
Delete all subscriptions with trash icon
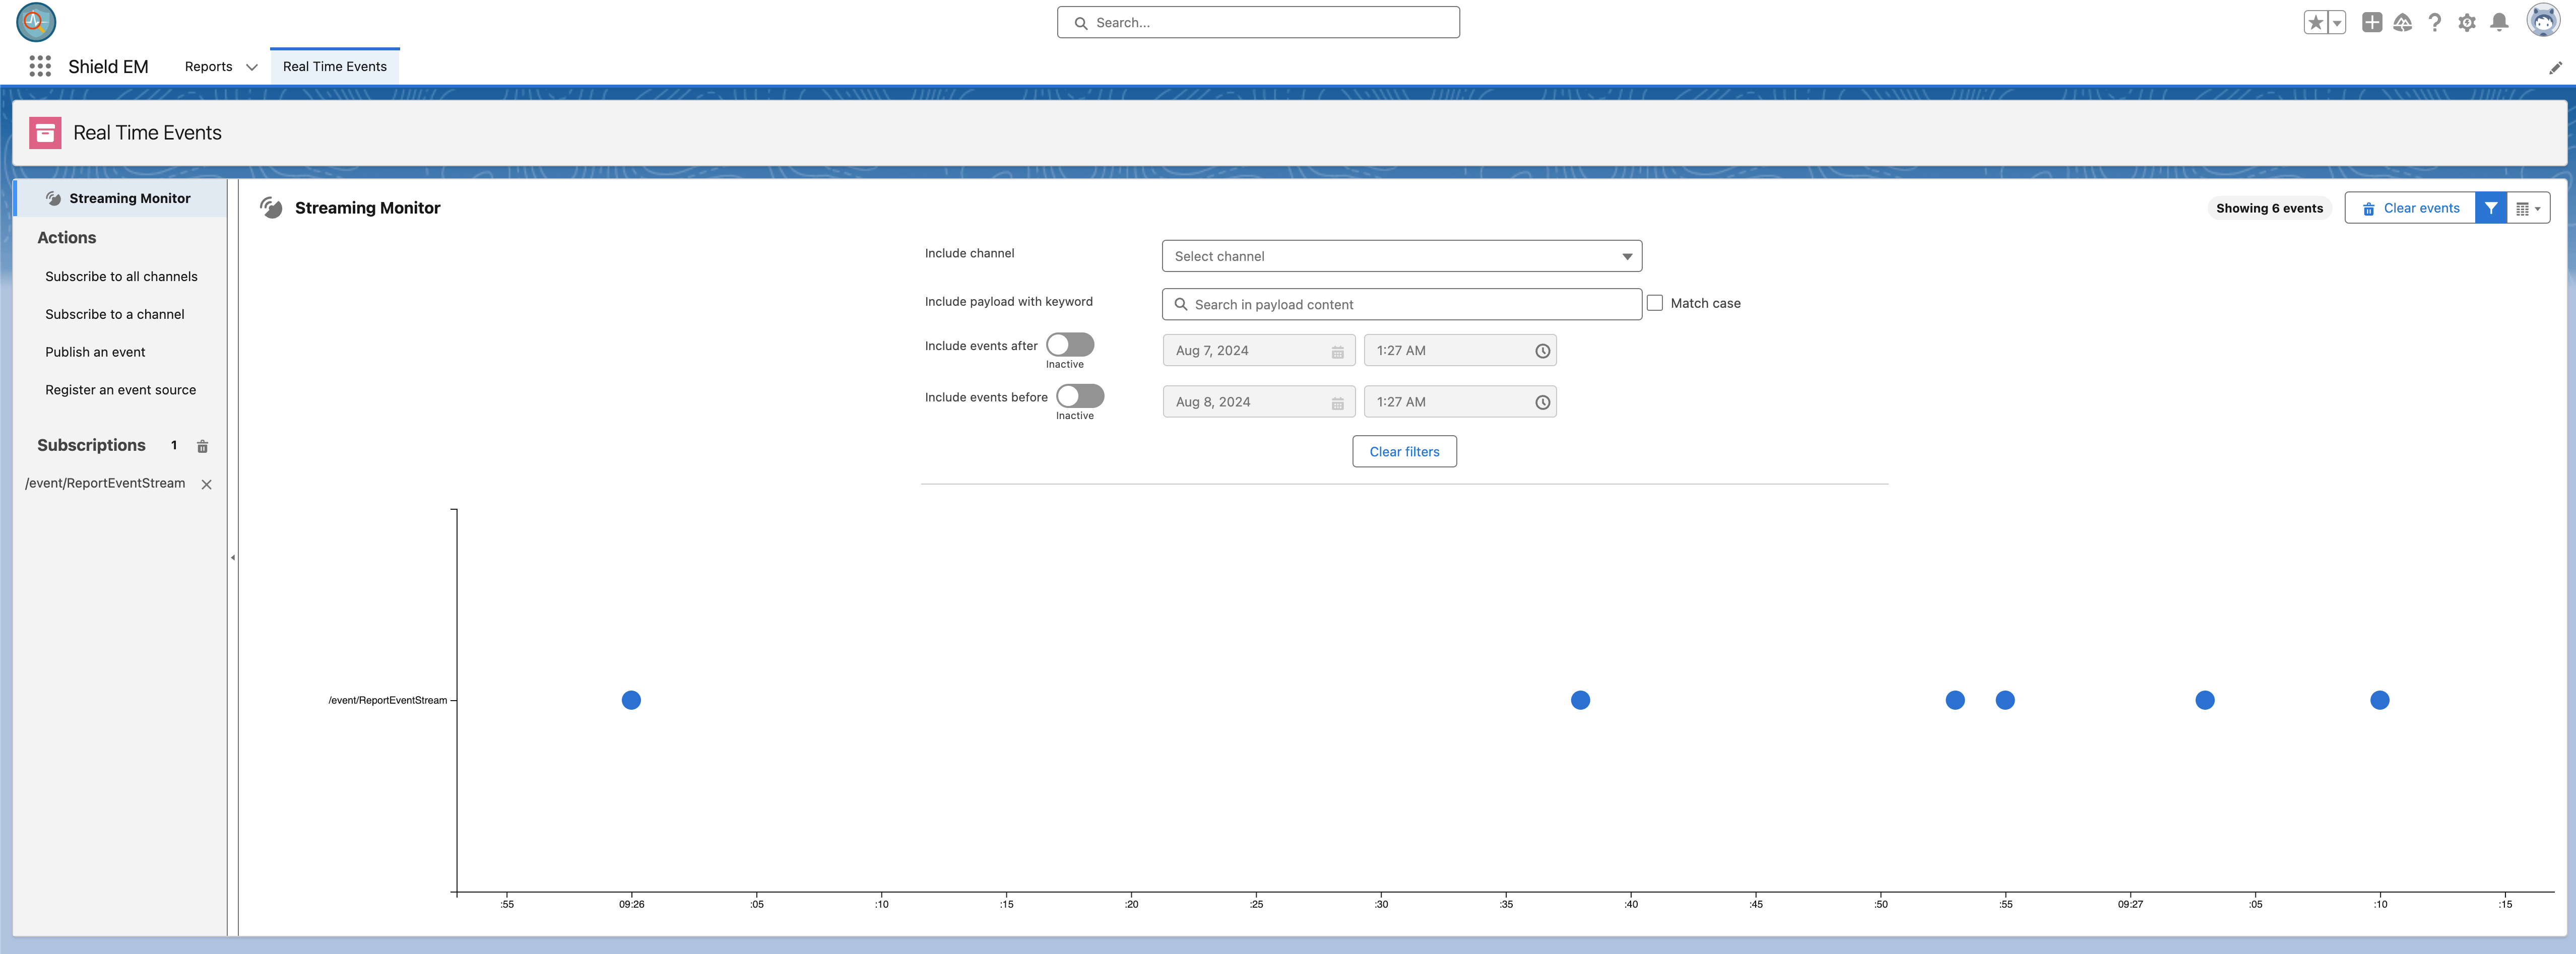[x=202, y=446]
